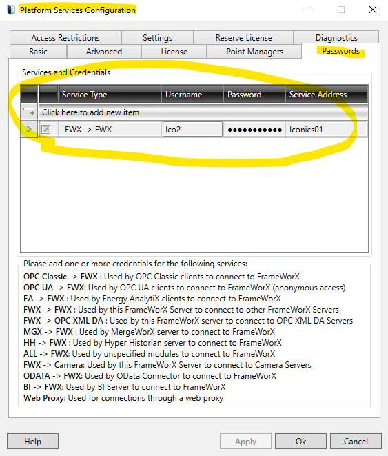The width and height of the screenshot is (388, 456).
Task: Click 'Click here to add new item' row
Action: coord(203,112)
